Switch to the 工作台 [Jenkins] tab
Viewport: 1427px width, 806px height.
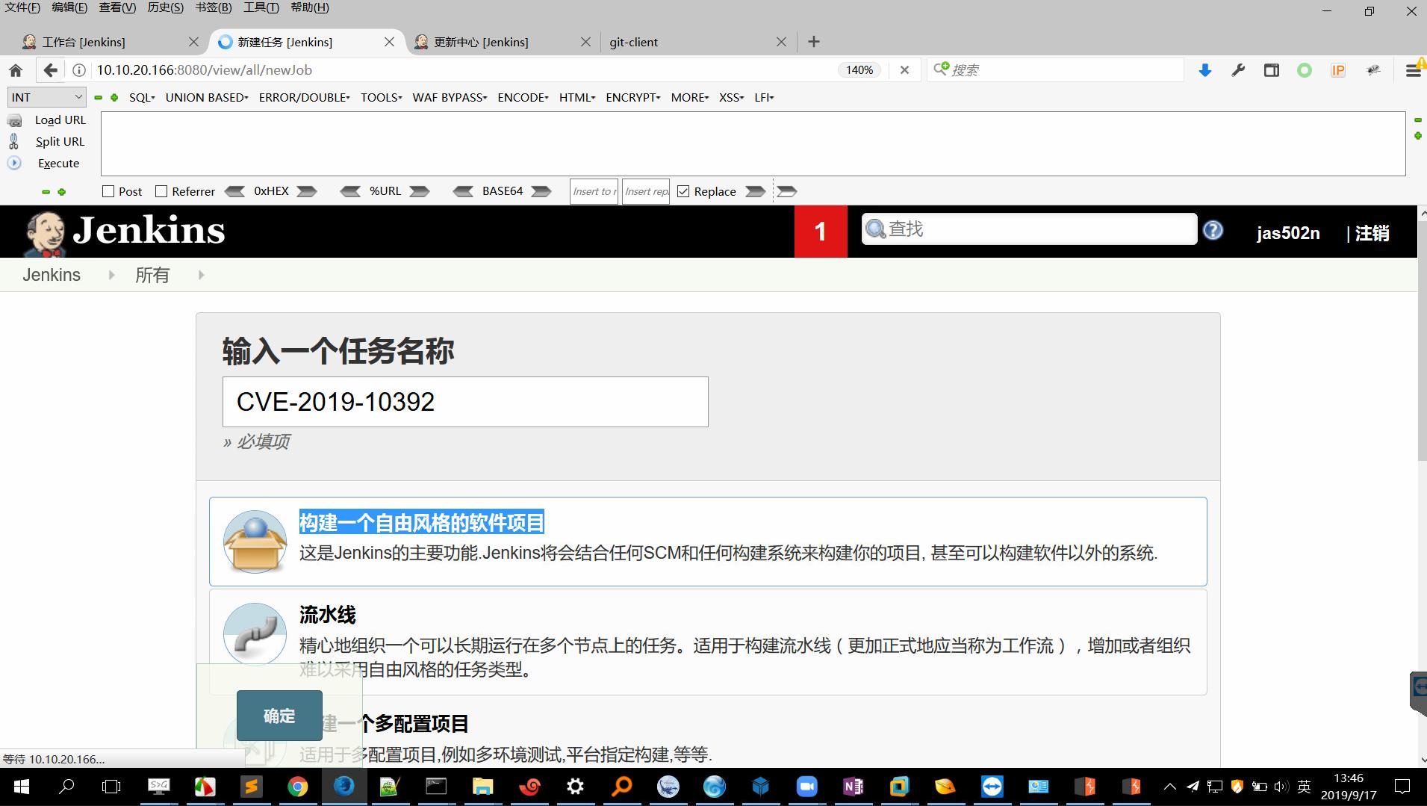pos(108,42)
